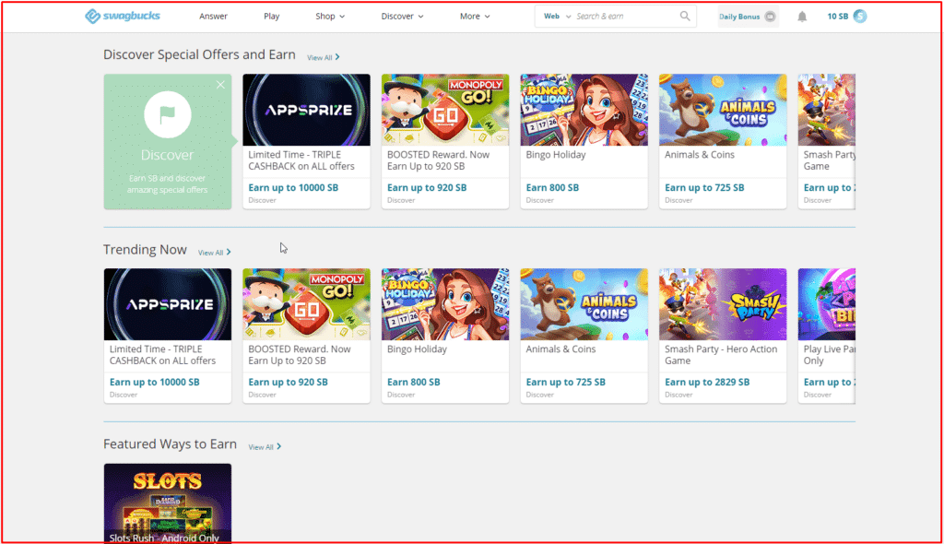This screenshot has height=544, width=944.
Task: Open the Slots Rush Android Only thumbnail
Action: pyautogui.click(x=167, y=503)
